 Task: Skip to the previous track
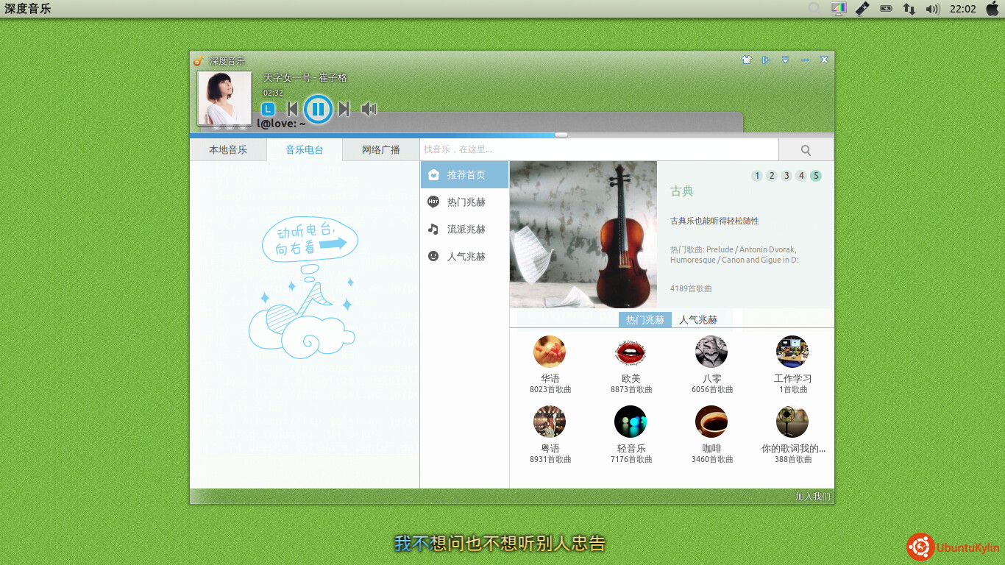click(292, 110)
